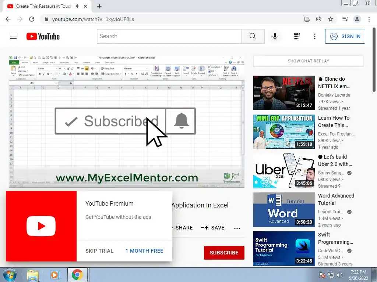Click the search magnifier button

[253, 36]
